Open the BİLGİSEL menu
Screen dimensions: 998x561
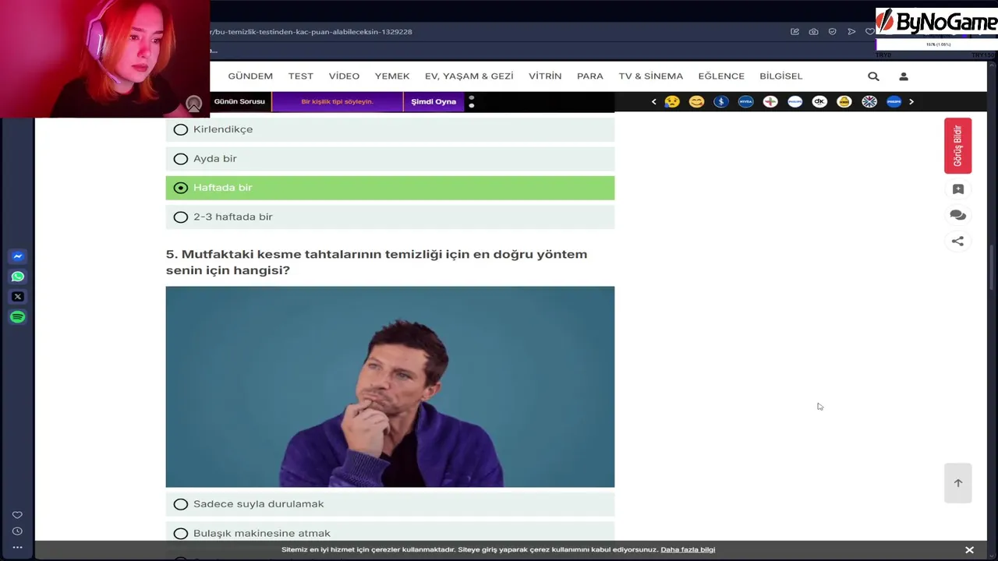781,76
